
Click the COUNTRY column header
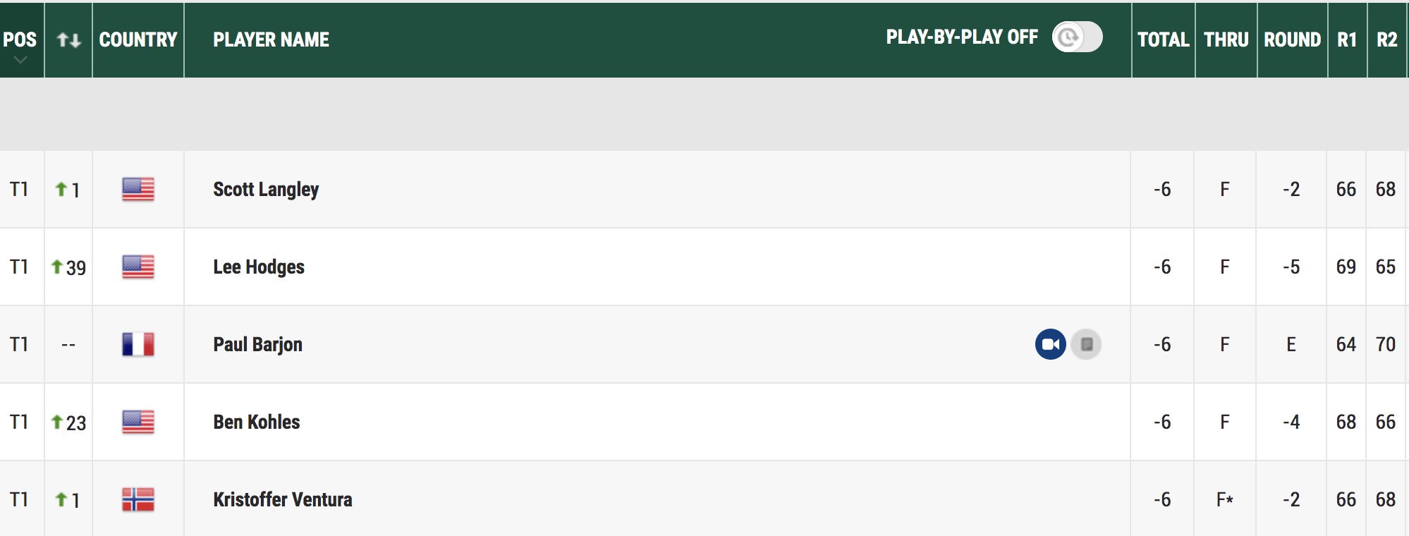tap(138, 39)
